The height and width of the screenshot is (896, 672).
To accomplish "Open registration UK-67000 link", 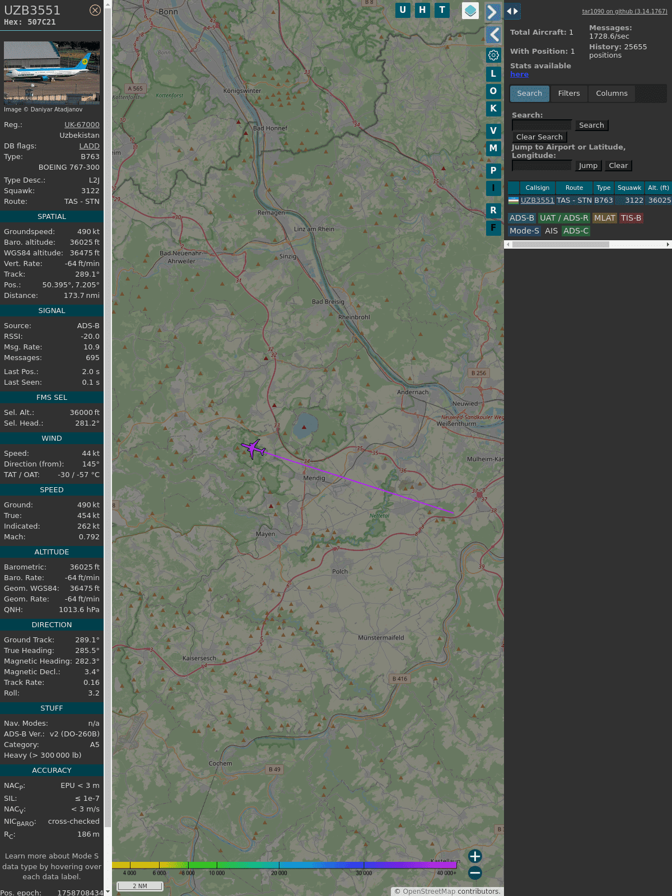I will point(82,125).
